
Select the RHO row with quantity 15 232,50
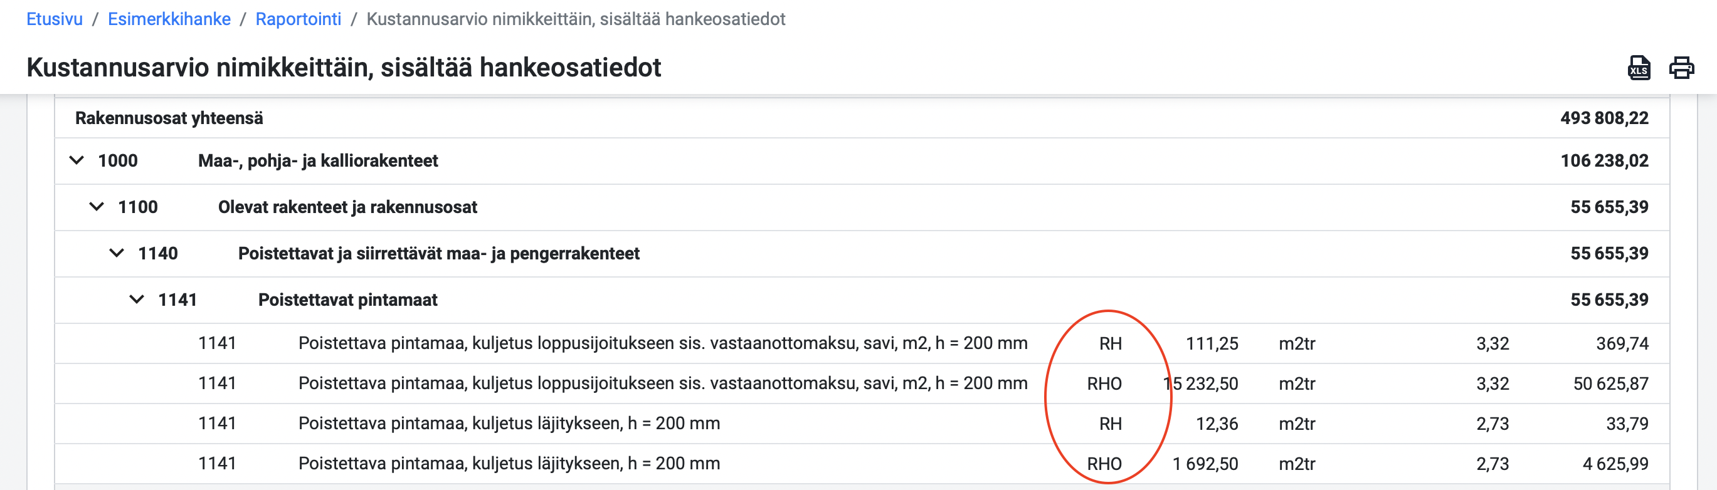click(862, 383)
